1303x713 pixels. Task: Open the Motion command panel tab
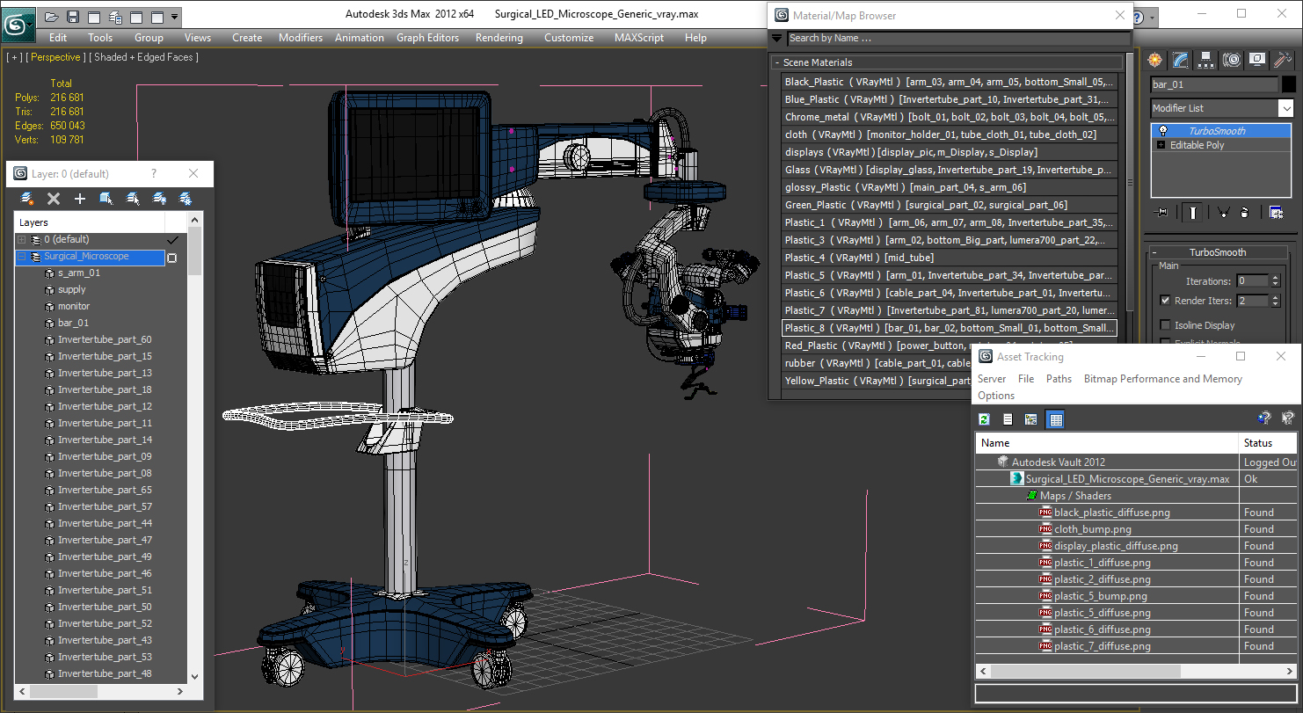[1231, 60]
